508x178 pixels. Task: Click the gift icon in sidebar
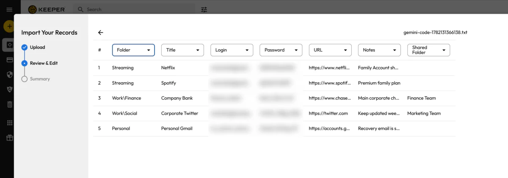click(9, 137)
